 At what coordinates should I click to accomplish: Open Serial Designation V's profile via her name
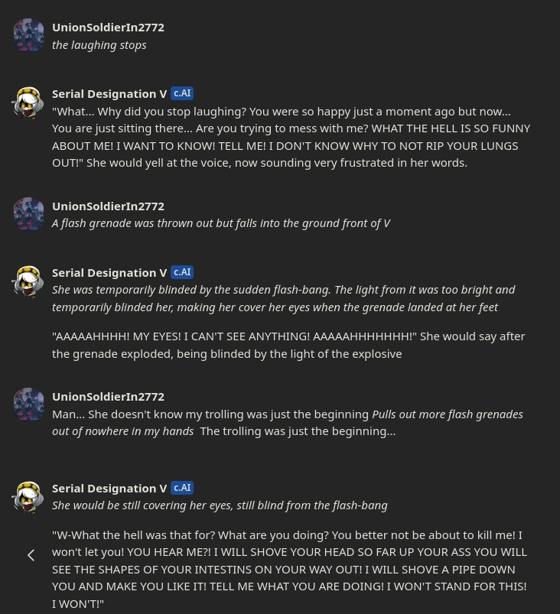click(109, 93)
